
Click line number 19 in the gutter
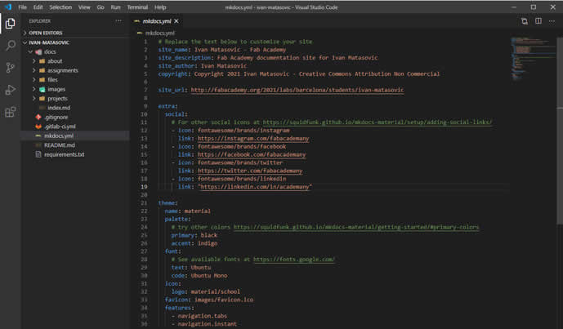(x=144, y=187)
